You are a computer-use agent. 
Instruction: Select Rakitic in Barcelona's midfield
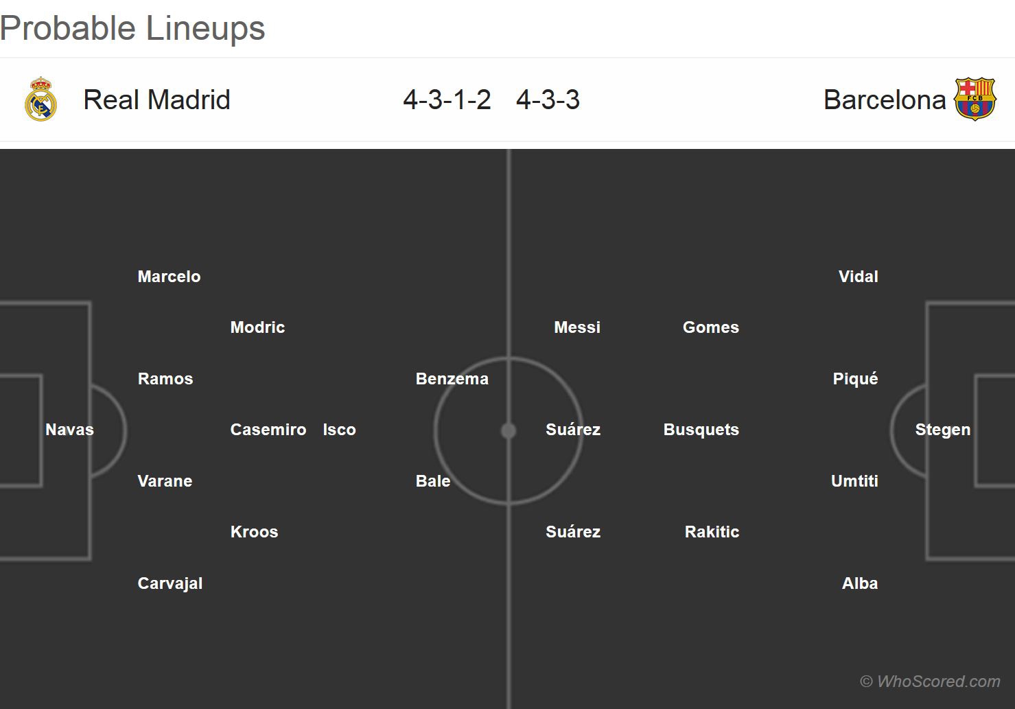click(712, 532)
